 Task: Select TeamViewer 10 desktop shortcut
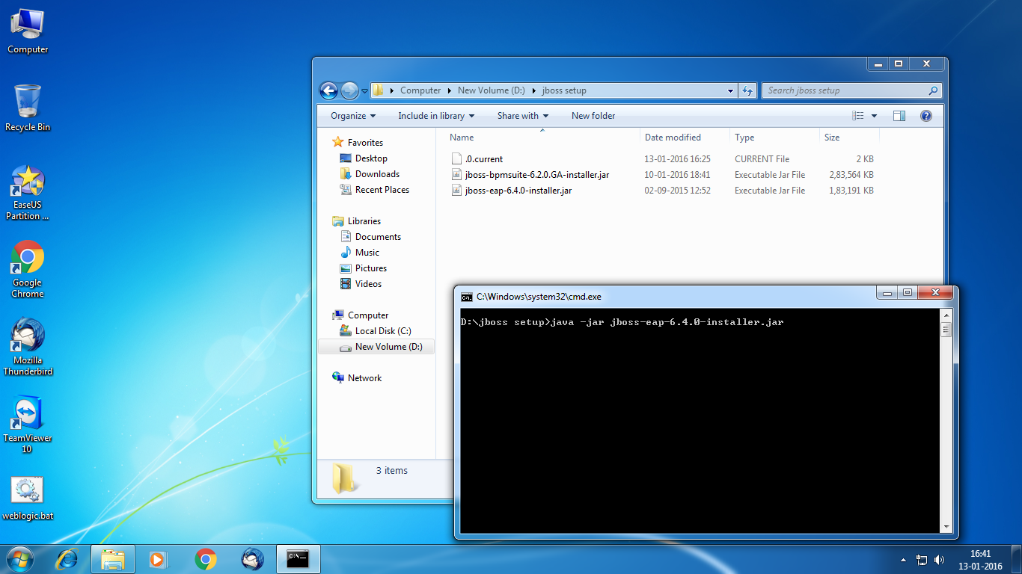pos(28,425)
